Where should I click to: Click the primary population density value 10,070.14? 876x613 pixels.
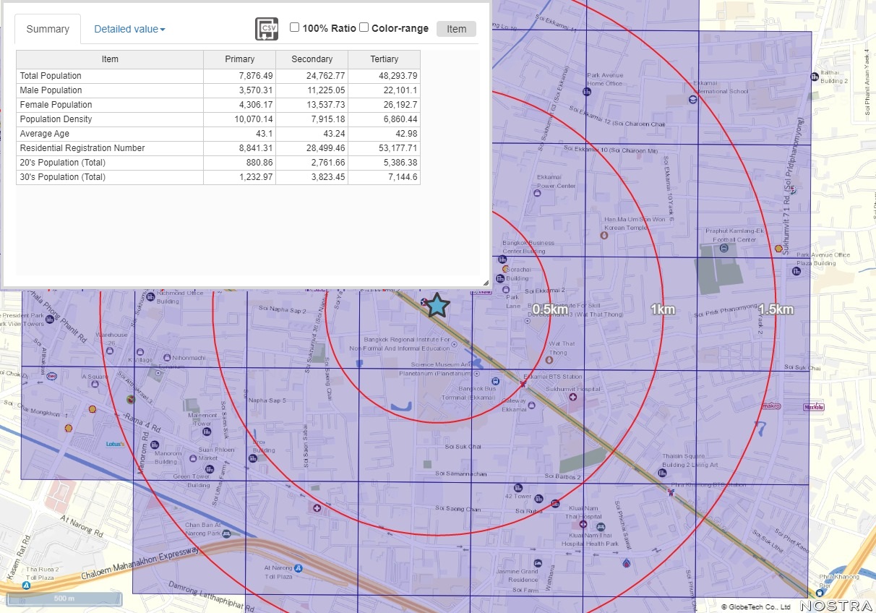pos(254,119)
